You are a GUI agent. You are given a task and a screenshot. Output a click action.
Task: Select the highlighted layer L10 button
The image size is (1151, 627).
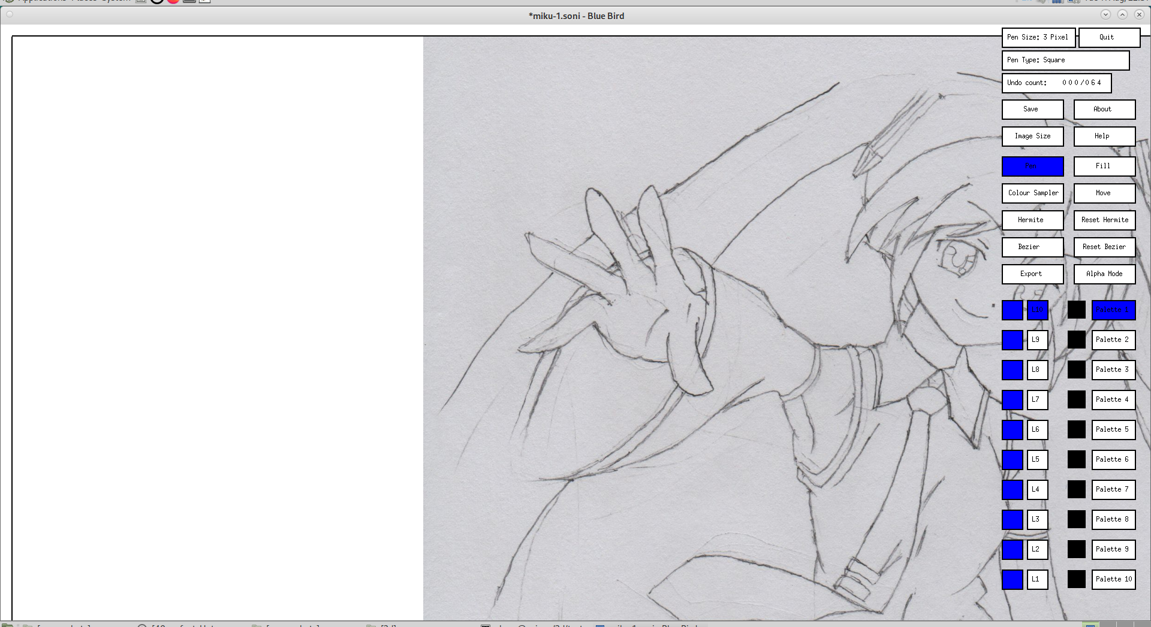1038,310
